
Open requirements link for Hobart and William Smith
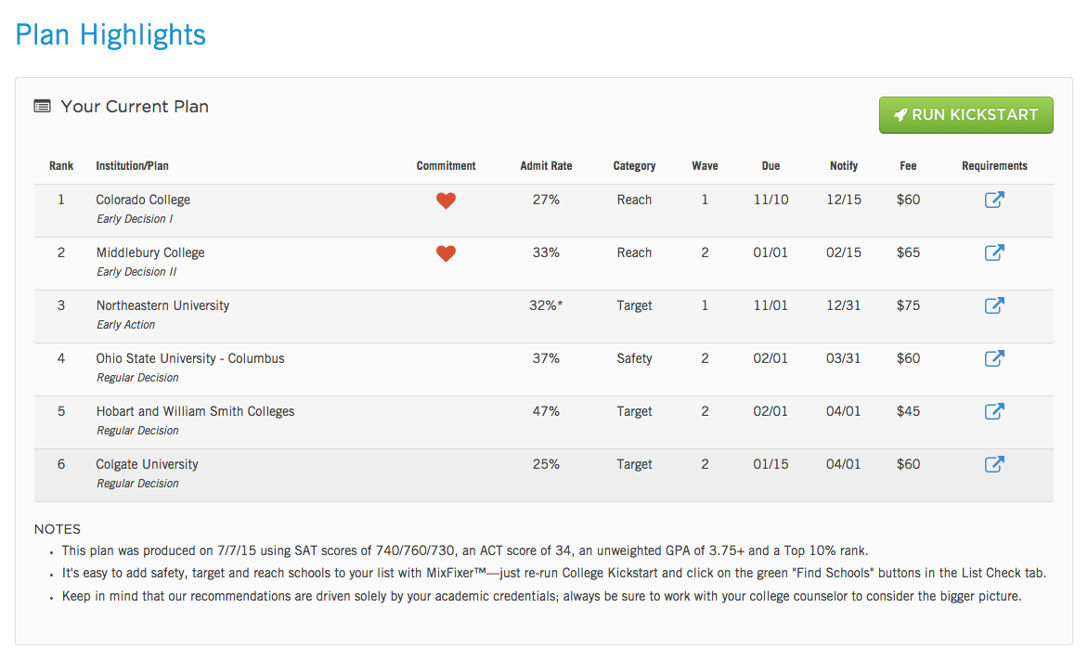pos(994,411)
